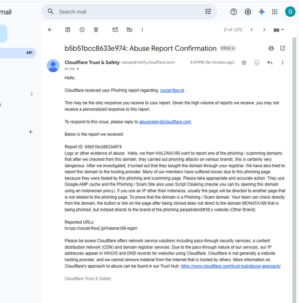This screenshot has width=299, height=303.
Task: Open the Google apps grid
Action: [275, 12]
